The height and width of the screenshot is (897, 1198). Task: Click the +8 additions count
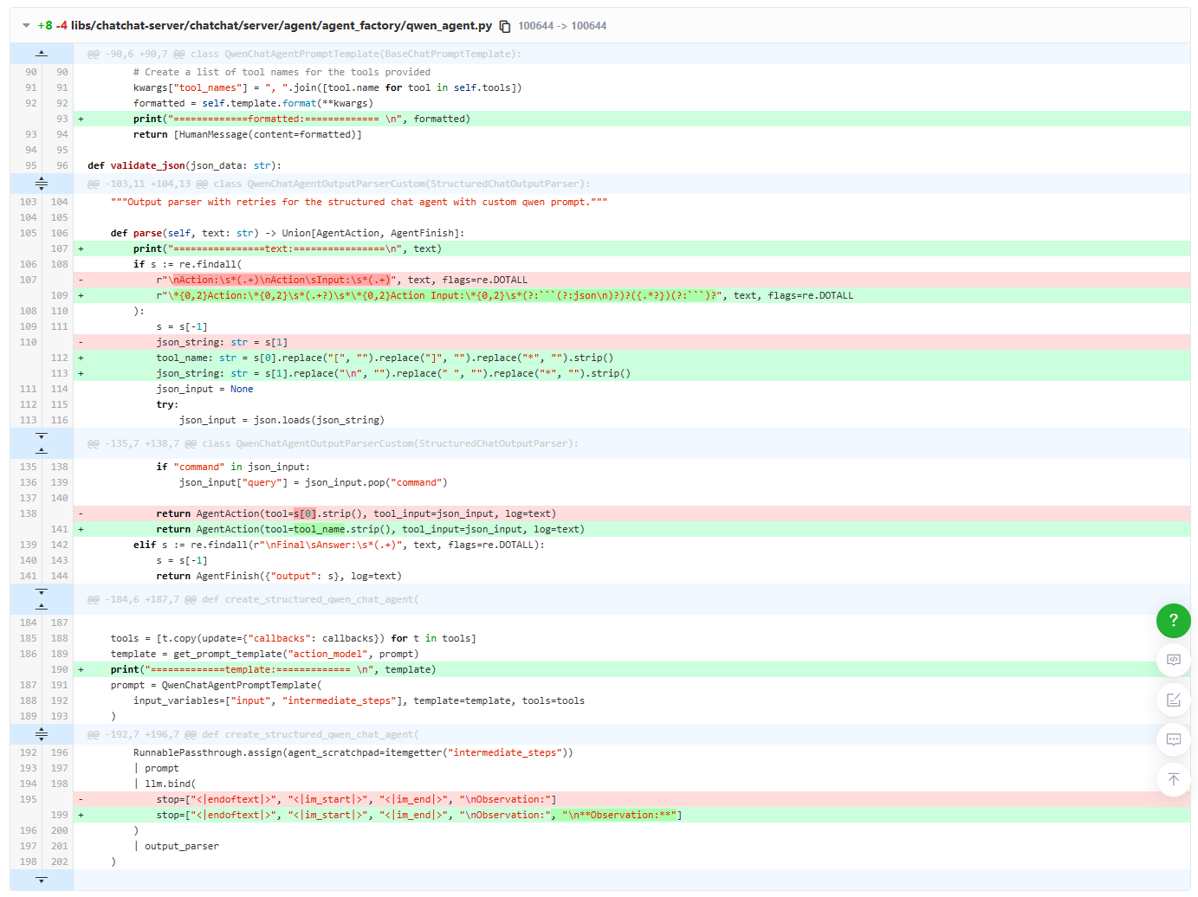(x=45, y=26)
